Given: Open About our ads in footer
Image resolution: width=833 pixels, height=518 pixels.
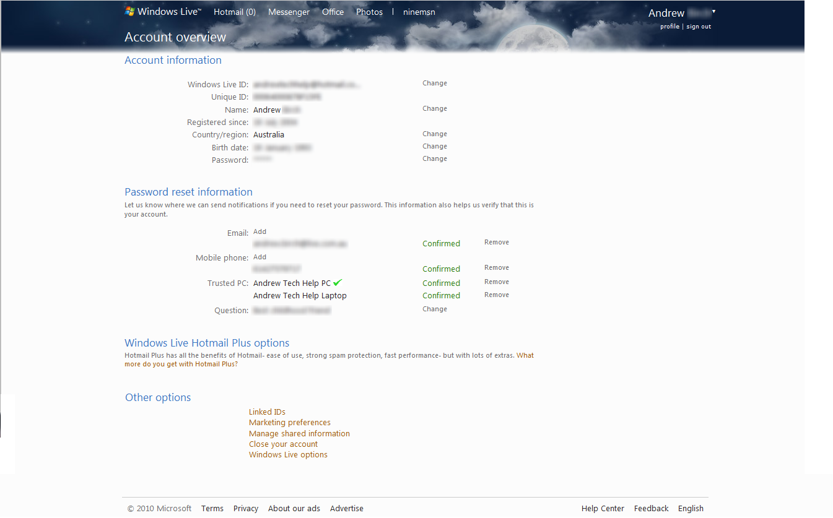Looking at the screenshot, I should coord(294,508).
